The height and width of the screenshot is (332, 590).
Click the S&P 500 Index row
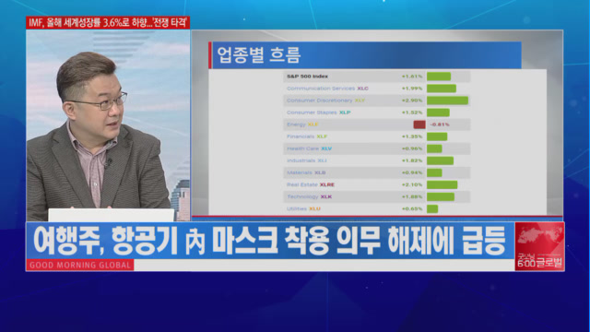point(377,77)
